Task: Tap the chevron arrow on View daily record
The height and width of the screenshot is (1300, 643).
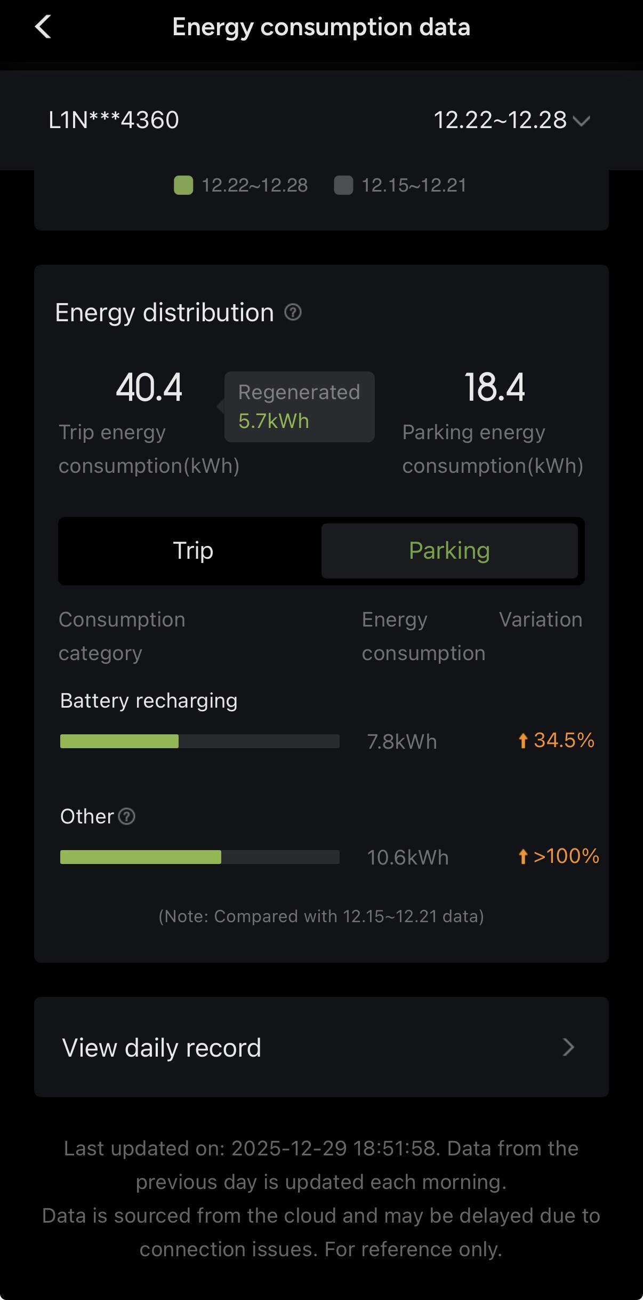Action: pos(568,1047)
